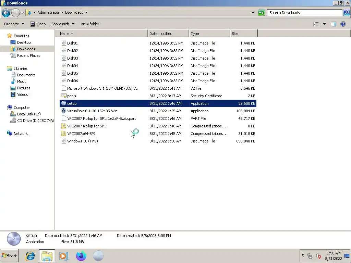Open the address bar history dropdown
This screenshot has height=263, width=351.
coord(253,13)
